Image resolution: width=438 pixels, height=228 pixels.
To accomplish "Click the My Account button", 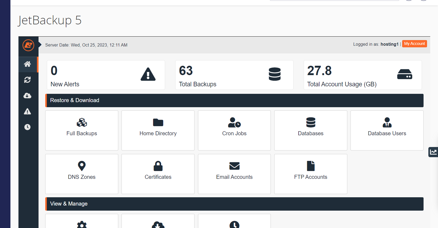I will (414, 44).
